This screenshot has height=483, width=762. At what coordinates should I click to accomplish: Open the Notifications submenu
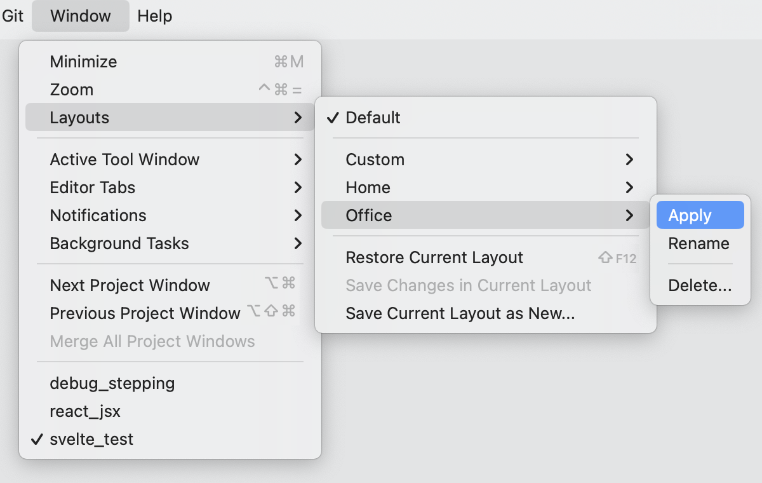tap(98, 215)
